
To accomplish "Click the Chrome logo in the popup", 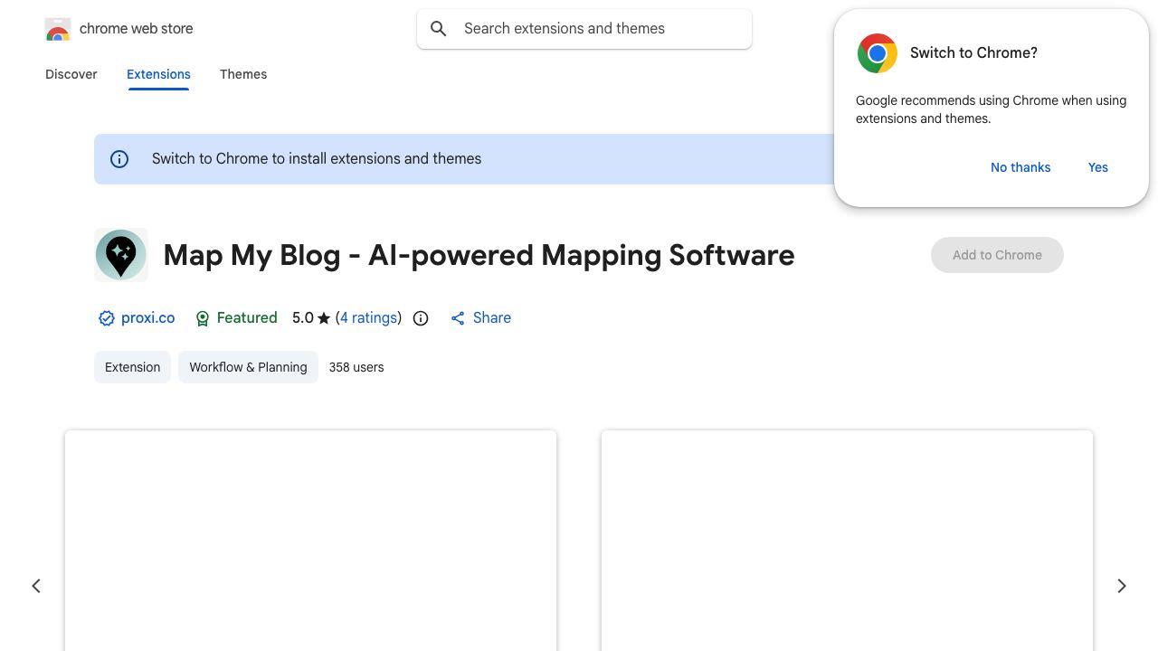I will point(878,53).
